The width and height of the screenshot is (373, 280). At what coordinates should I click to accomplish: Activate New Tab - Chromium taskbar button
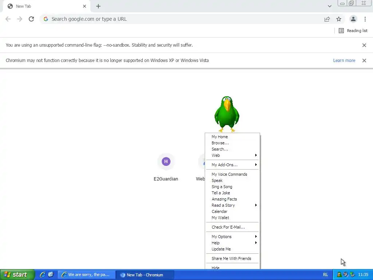coord(145,275)
